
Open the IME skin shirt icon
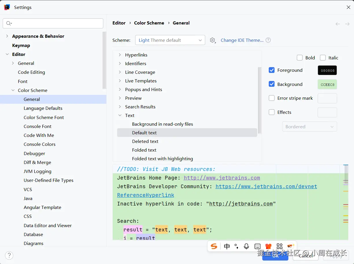(x=268, y=246)
